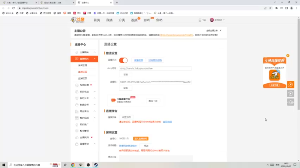Viewport: 300px width, 168px height.
Task: Open 视频 in the top navigation
Action: tap(134, 20)
